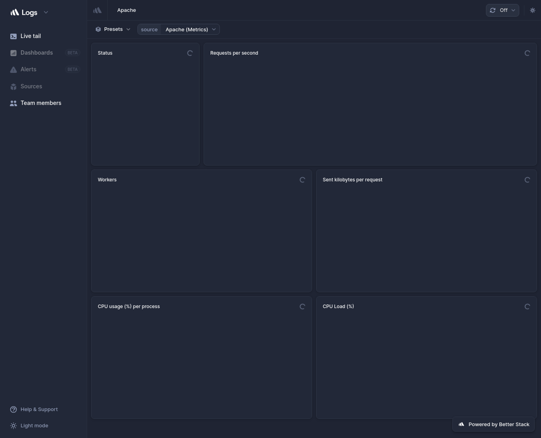Click the refresh arrows icon
541x438 pixels.
tap(492, 10)
